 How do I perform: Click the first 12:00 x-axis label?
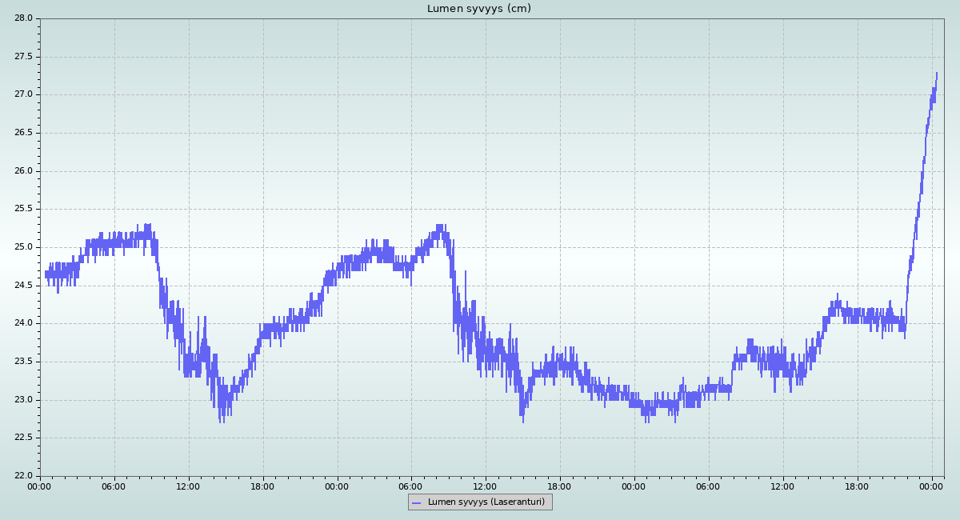[x=189, y=486]
